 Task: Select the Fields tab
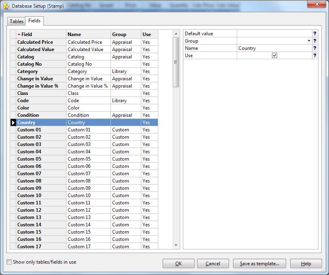click(x=34, y=21)
